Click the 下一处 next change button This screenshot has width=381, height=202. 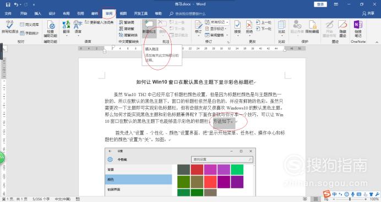264,29
